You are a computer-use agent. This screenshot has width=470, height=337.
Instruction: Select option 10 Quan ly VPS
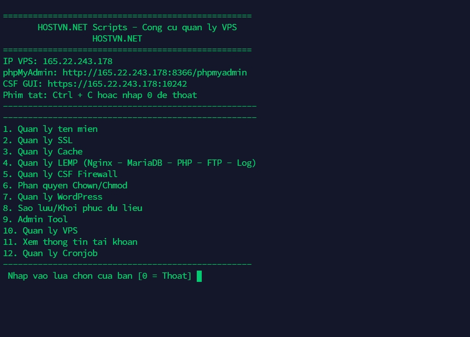[x=40, y=231]
